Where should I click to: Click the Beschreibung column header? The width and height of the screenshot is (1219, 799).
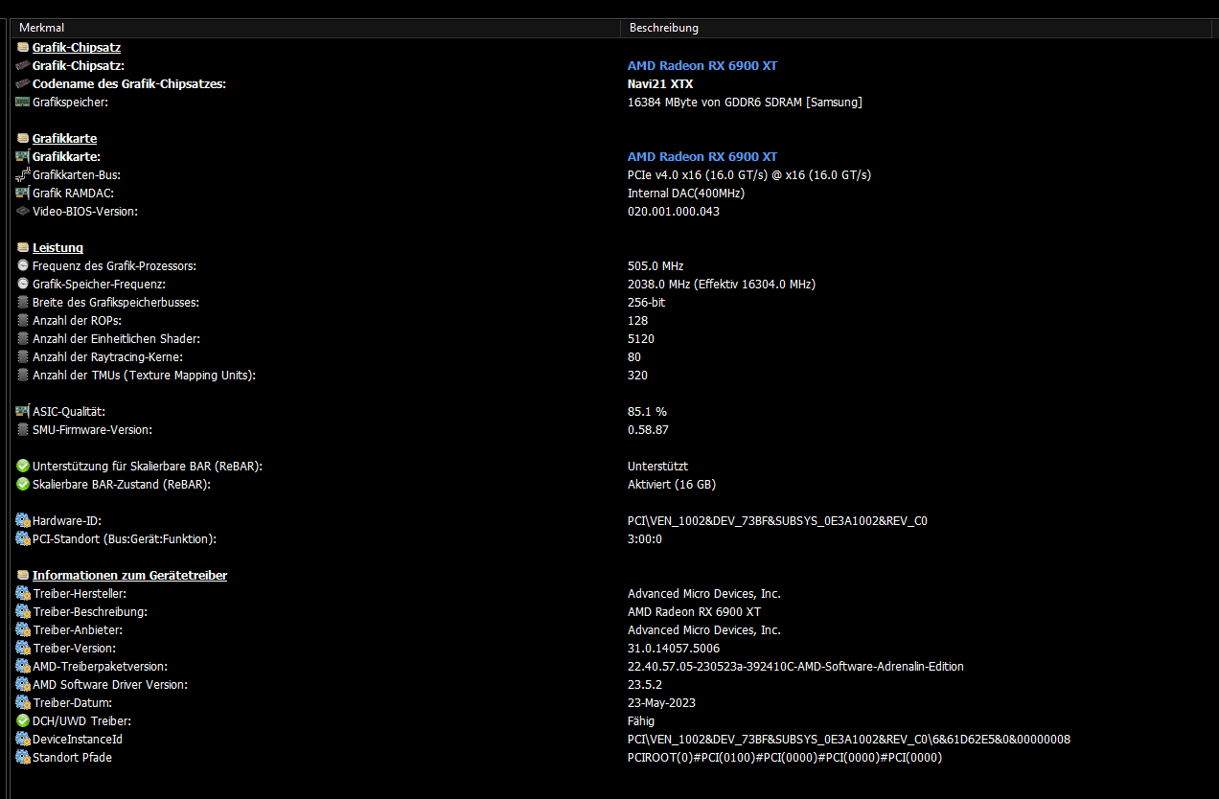coord(663,28)
